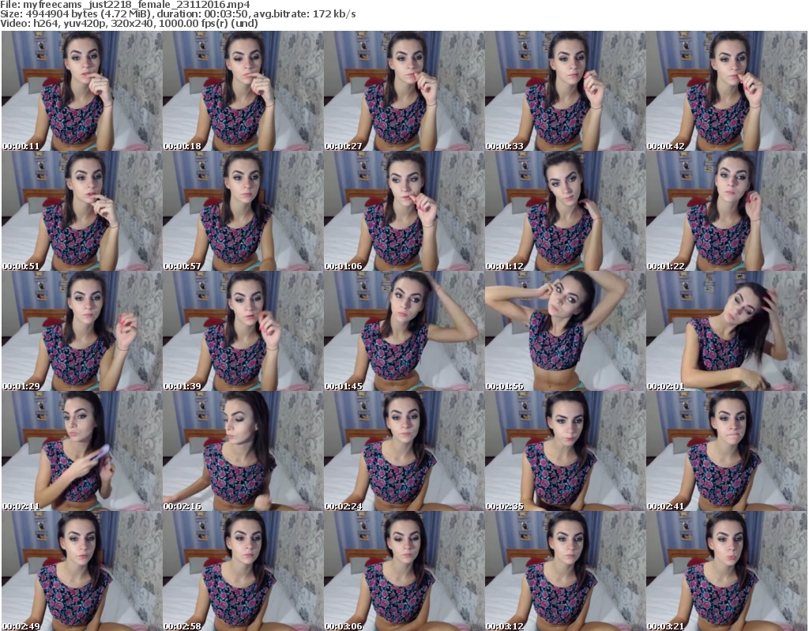
Task: Pick the frame stamped 00:01:45
Action: tap(404, 331)
